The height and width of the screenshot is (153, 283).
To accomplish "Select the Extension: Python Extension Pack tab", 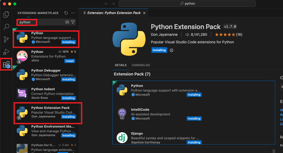I will [x=114, y=13].
